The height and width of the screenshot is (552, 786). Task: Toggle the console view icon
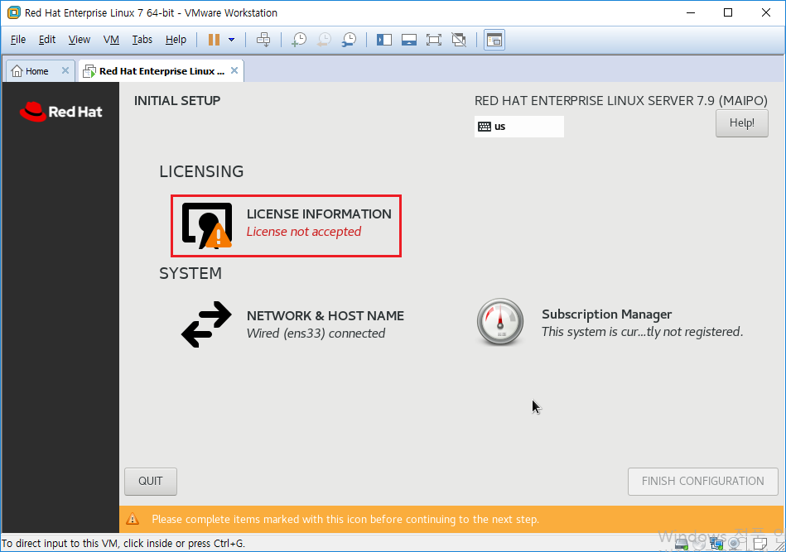pyautogui.click(x=494, y=40)
